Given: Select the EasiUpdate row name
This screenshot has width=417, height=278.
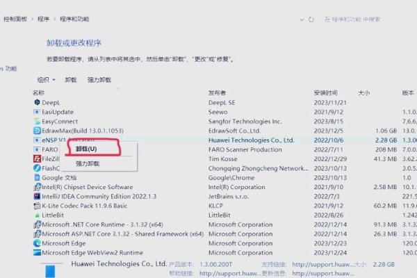Looking at the screenshot, I should 58,112.
